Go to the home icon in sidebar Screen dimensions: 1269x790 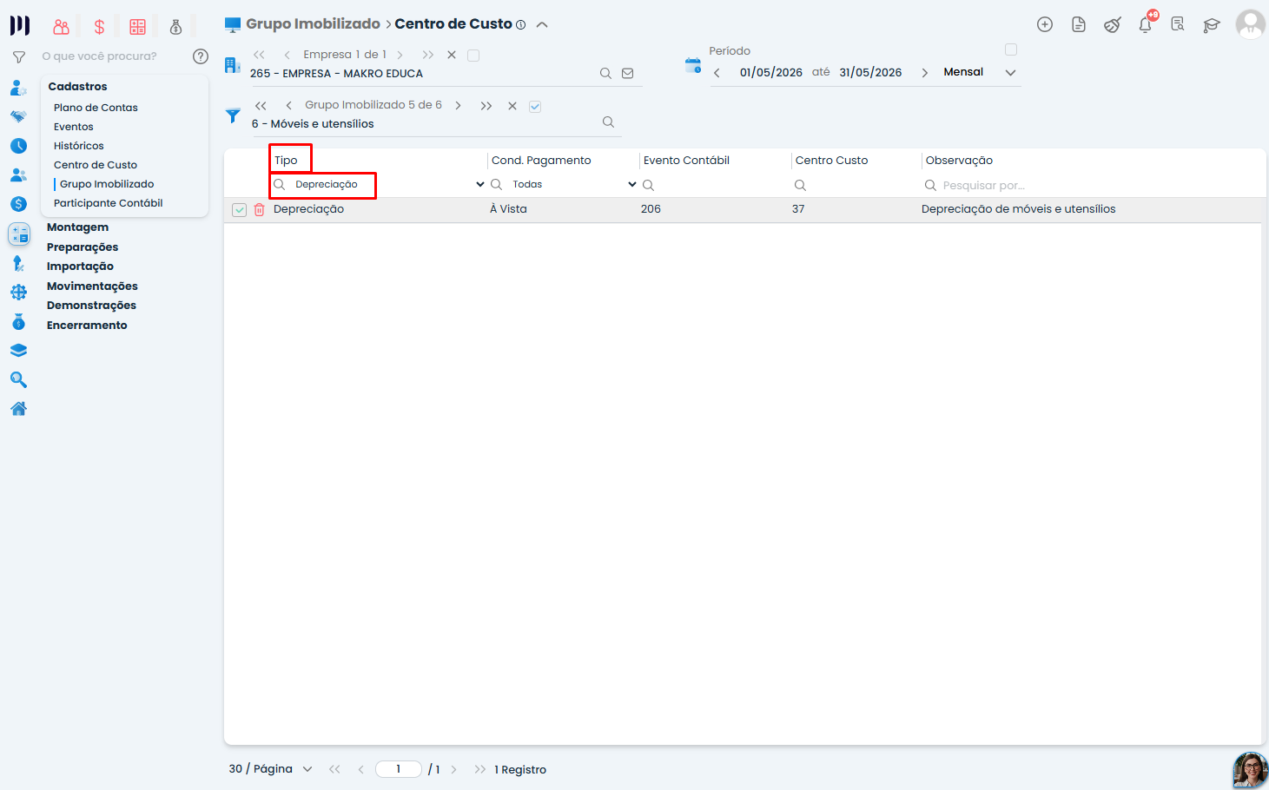coord(18,409)
